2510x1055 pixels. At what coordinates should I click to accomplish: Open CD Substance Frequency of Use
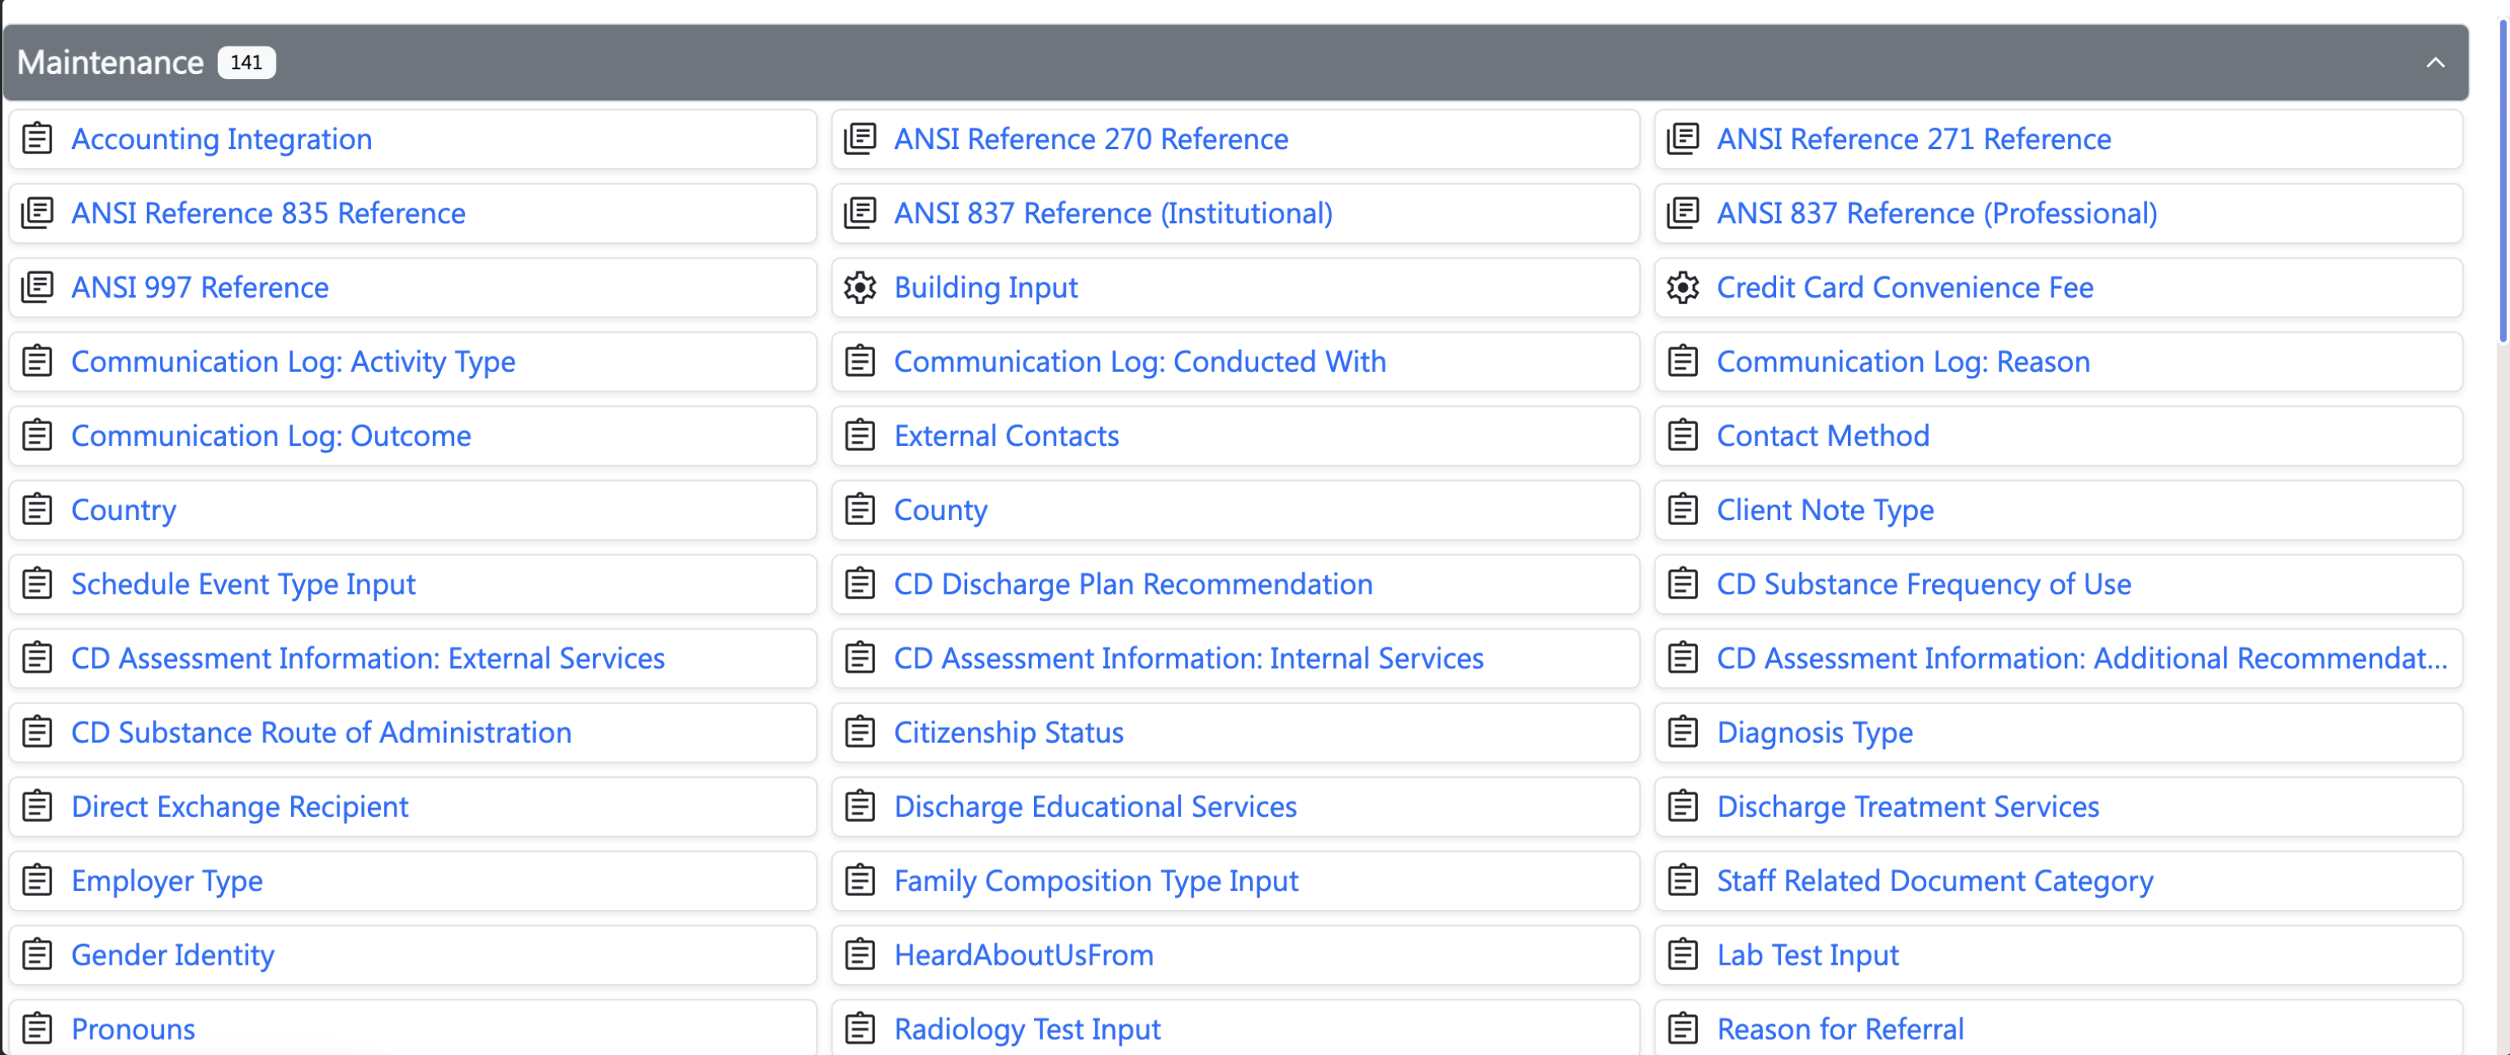point(1924,584)
